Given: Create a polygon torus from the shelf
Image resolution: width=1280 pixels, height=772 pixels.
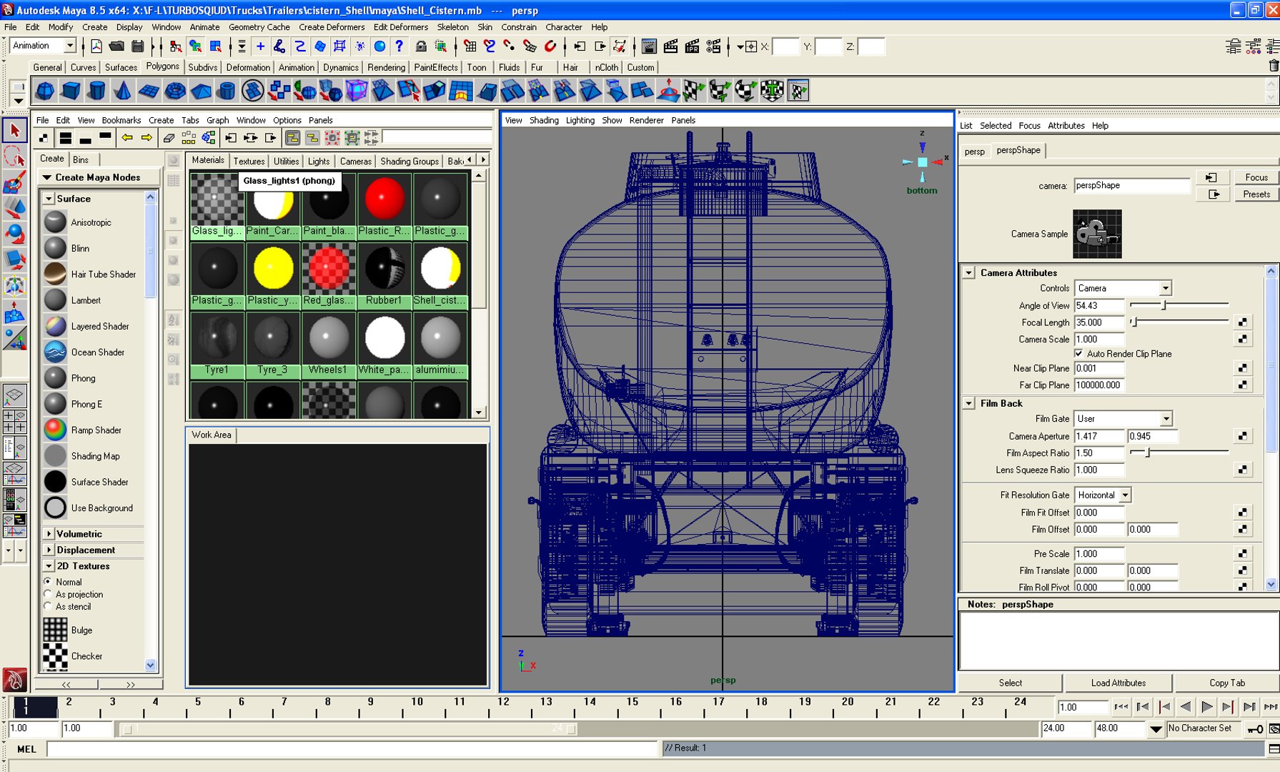Looking at the screenshot, I should pyautogui.click(x=175, y=91).
